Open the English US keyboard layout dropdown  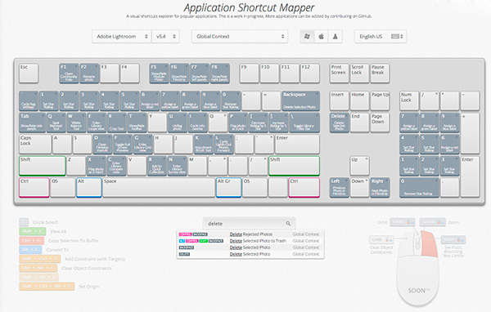[381, 37]
